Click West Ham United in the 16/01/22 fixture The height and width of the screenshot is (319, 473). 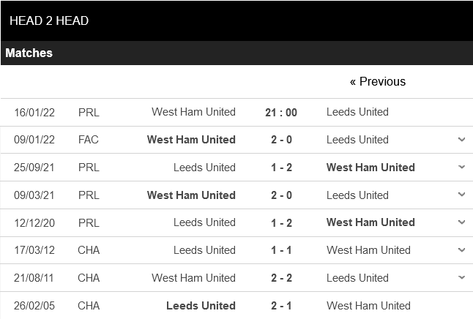click(x=193, y=112)
